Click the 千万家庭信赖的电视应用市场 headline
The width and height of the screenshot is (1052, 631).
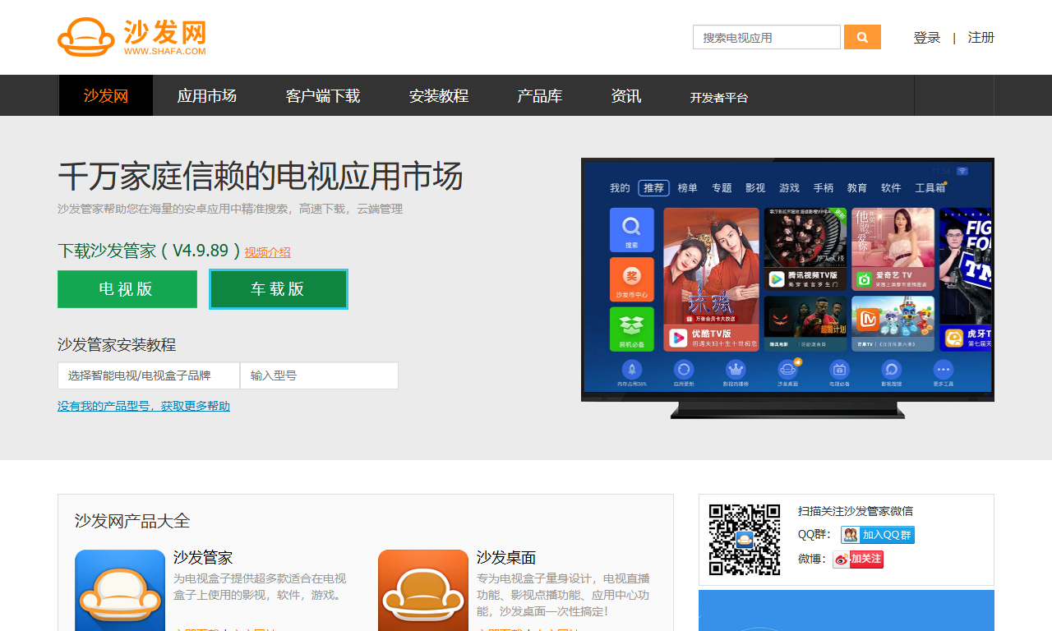pyautogui.click(x=261, y=176)
